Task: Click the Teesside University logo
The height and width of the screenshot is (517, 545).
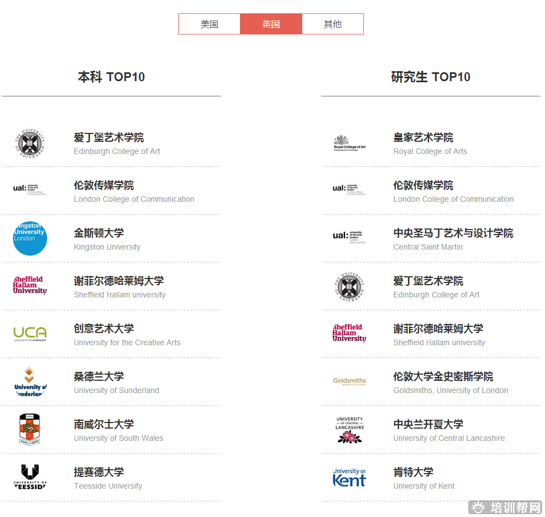Action: click(x=30, y=477)
